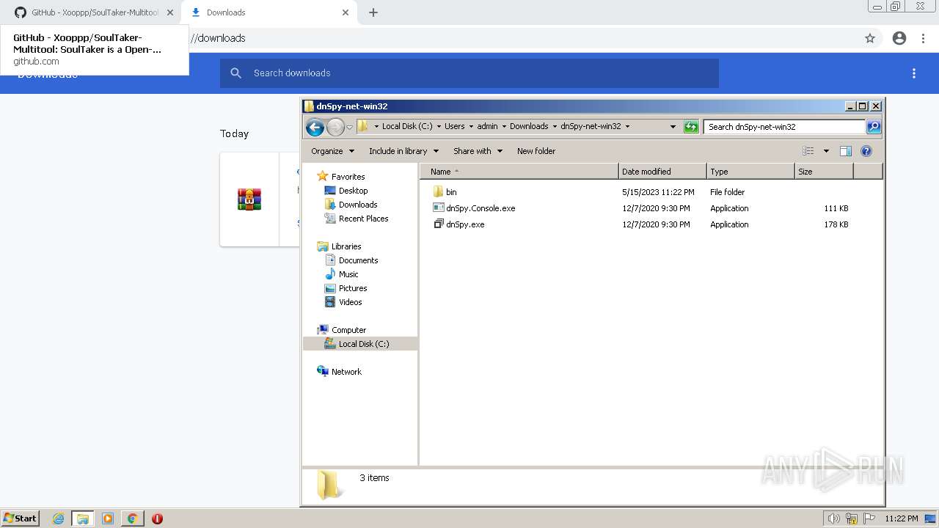Open the address bar history dropdown
Image resolution: width=939 pixels, height=528 pixels.
[673, 126]
